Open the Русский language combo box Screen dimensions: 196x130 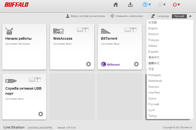179,16
